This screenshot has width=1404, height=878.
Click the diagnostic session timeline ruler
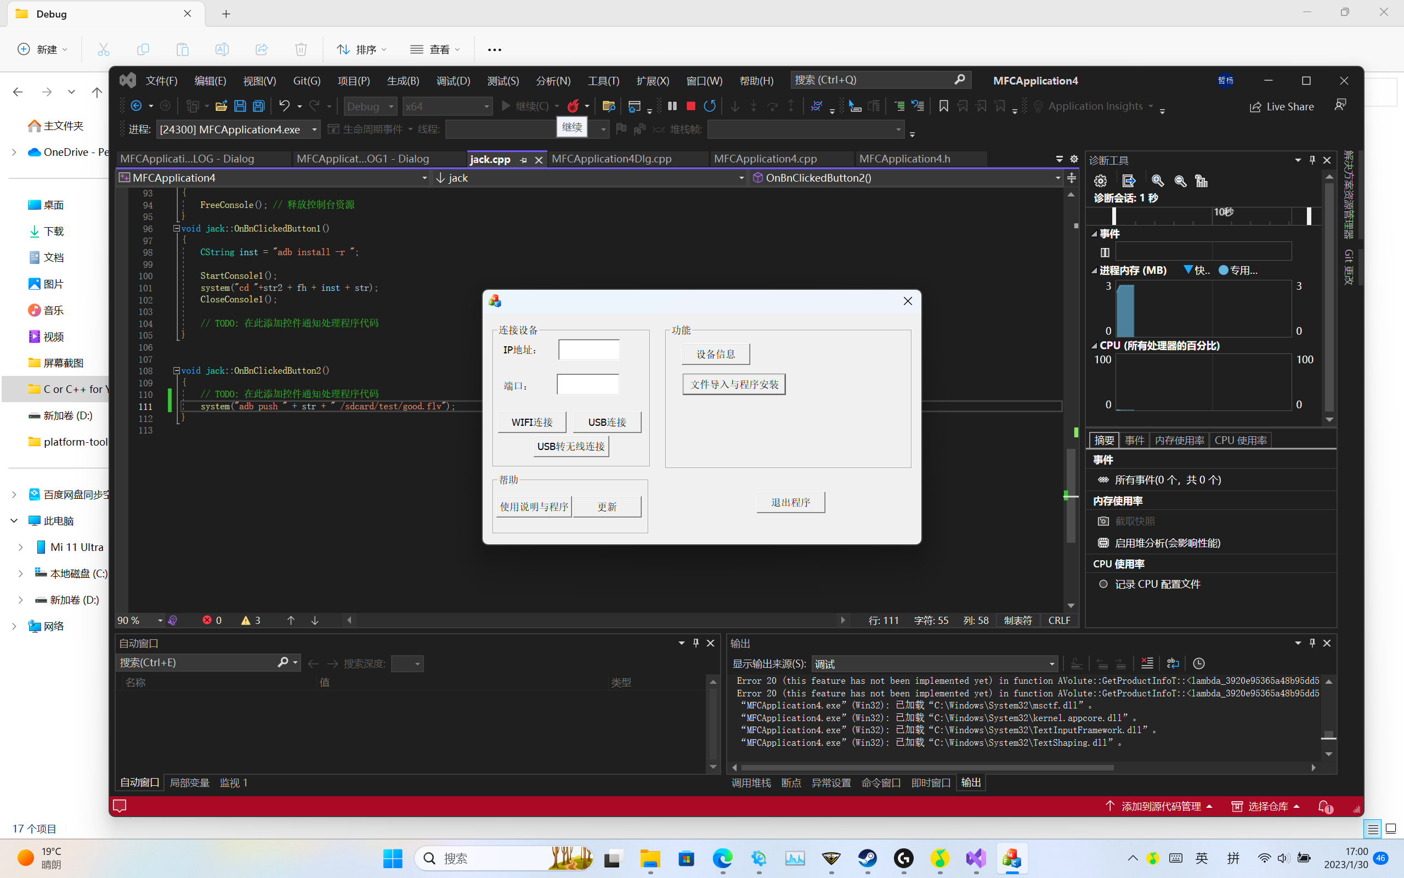pos(1204,216)
